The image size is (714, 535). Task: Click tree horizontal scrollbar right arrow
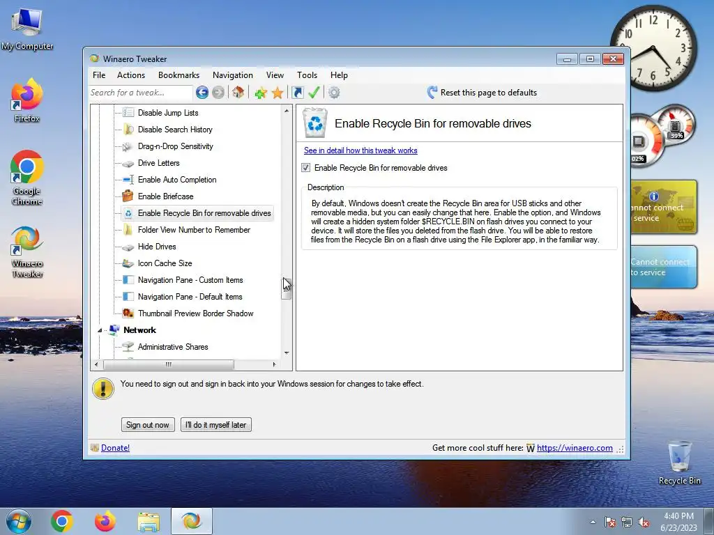(x=274, y=364)
